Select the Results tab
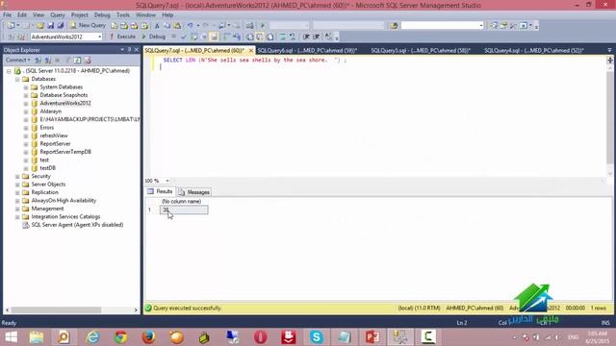 [x=161, y=191]
